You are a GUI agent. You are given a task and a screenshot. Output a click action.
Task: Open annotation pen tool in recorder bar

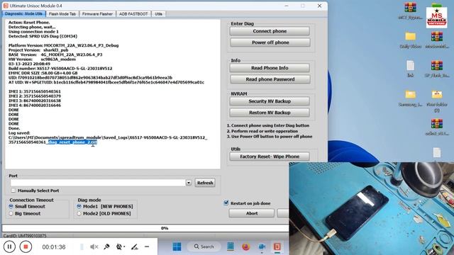point(134,246)
